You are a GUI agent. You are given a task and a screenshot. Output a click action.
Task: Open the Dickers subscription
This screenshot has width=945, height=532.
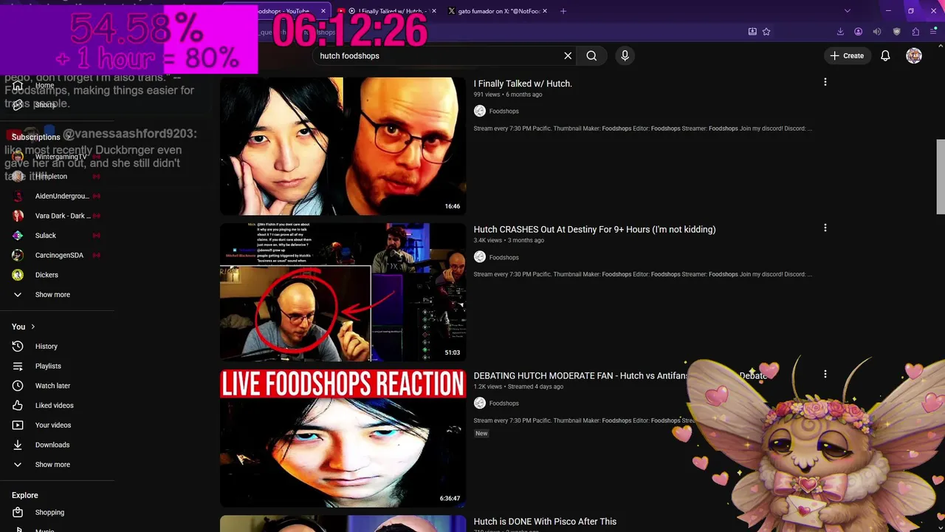tap(58, 275)
